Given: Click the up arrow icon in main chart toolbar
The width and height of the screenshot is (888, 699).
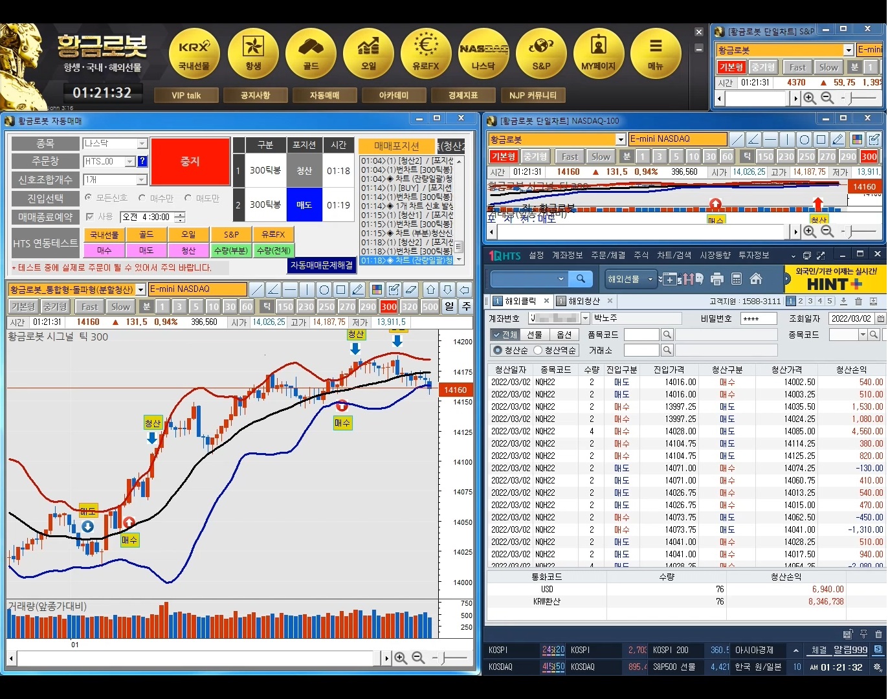Looking at the screenshot, I should [x=431, y=289].
